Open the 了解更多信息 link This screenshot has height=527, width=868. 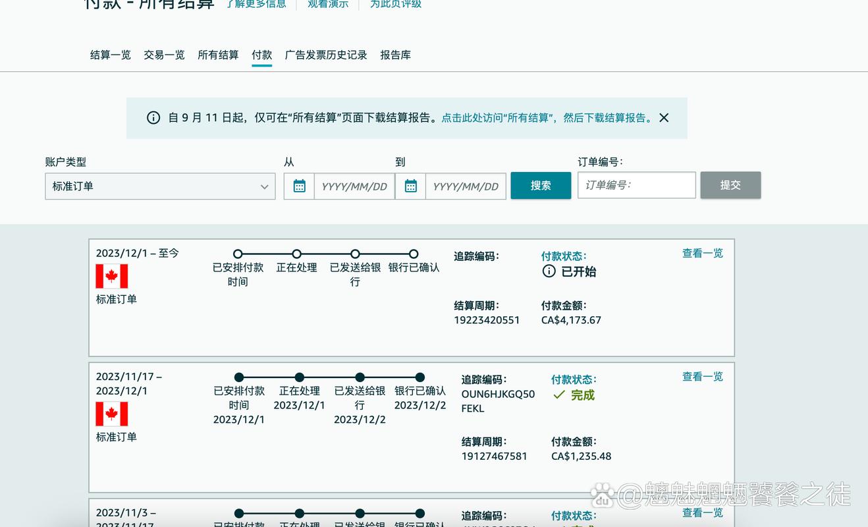pos(256,4)
